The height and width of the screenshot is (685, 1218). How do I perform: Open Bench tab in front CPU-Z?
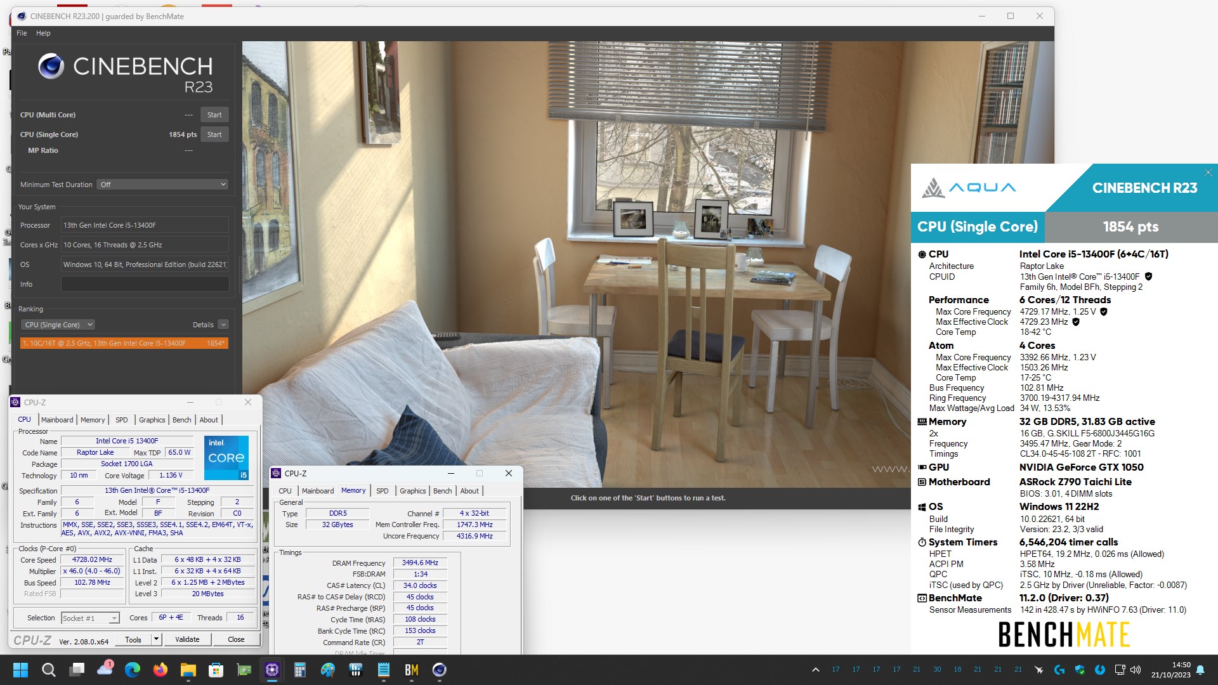(x=443, y=491)
